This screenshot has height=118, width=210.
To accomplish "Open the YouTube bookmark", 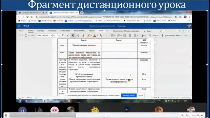I will (x=58, y=21).
